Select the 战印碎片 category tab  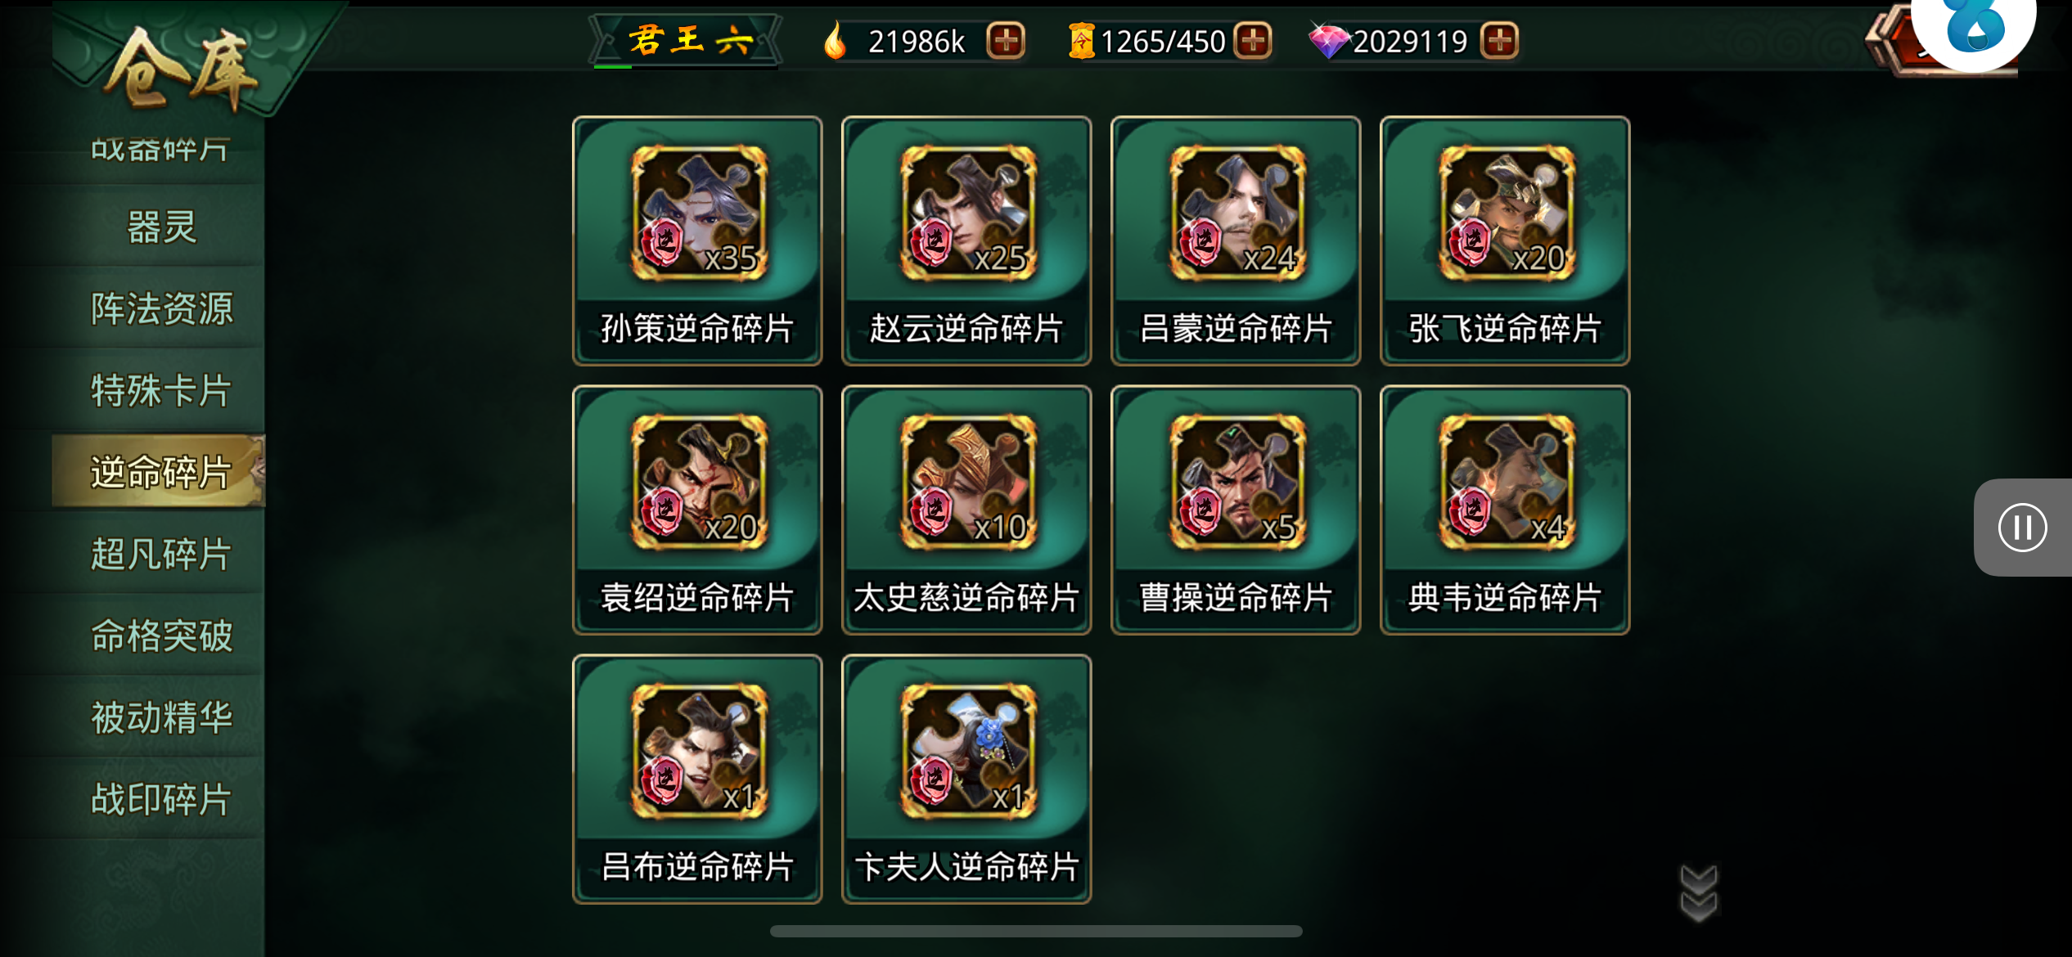(161, 799)
